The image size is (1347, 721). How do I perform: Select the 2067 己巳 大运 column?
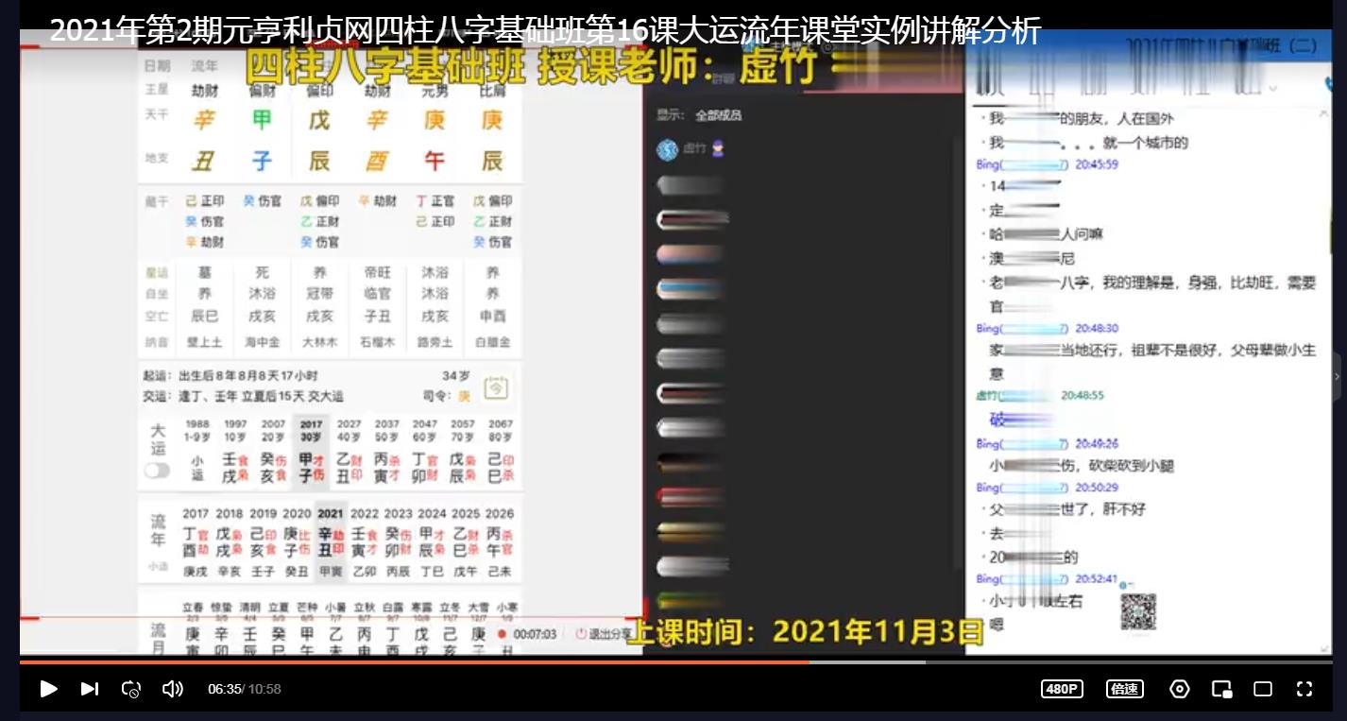[x=501, y=451]
